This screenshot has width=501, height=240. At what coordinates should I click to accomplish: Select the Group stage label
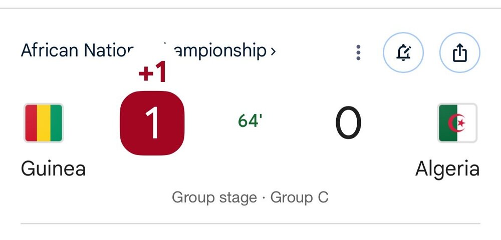[x=214, y=197]
